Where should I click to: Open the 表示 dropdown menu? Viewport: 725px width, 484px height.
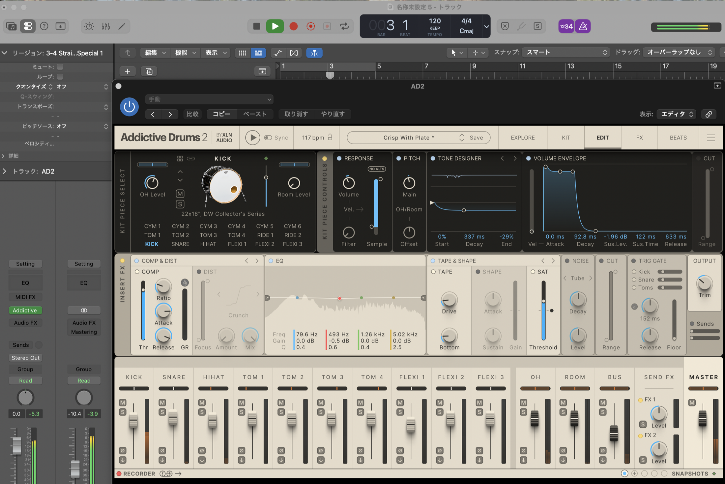(216, 53)
